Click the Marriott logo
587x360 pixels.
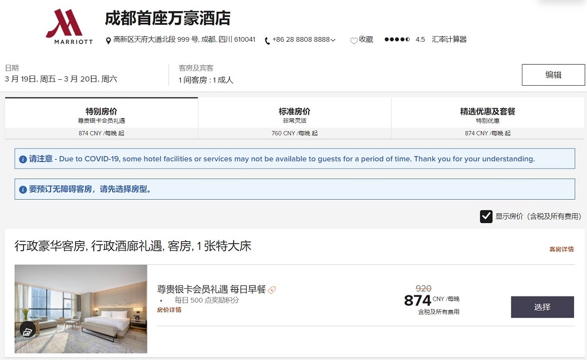pos(70,26)
